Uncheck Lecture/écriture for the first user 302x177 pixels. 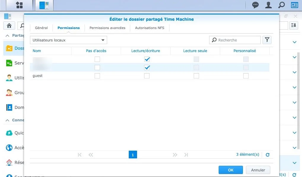tap(147, 59)
